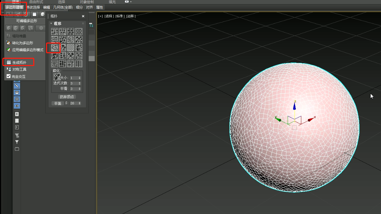
Task: Click the bone-shaped filter icon
Action: [x=17, y=86]
